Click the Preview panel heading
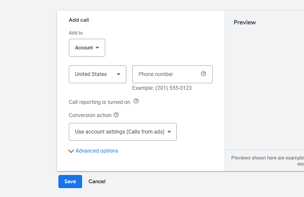This screenshot has width=304, height=197. (x=245, y=22)
